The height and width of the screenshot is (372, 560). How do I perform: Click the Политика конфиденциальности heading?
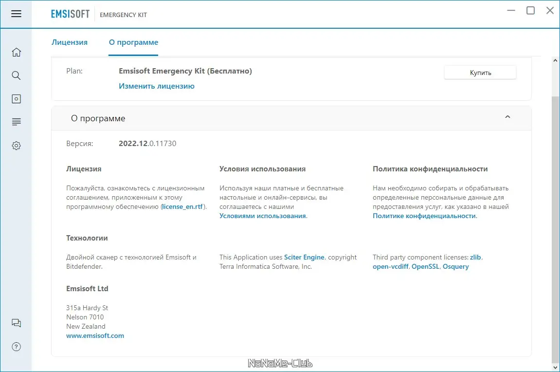(430, 168)
